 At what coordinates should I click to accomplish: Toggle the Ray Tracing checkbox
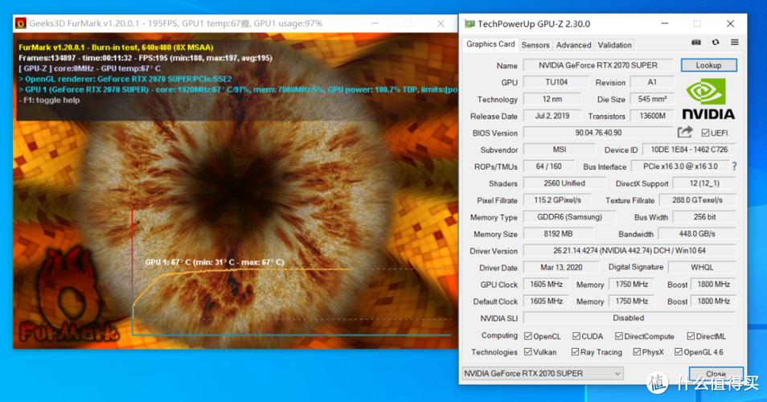pyautogui.click(x=576, y=351)
